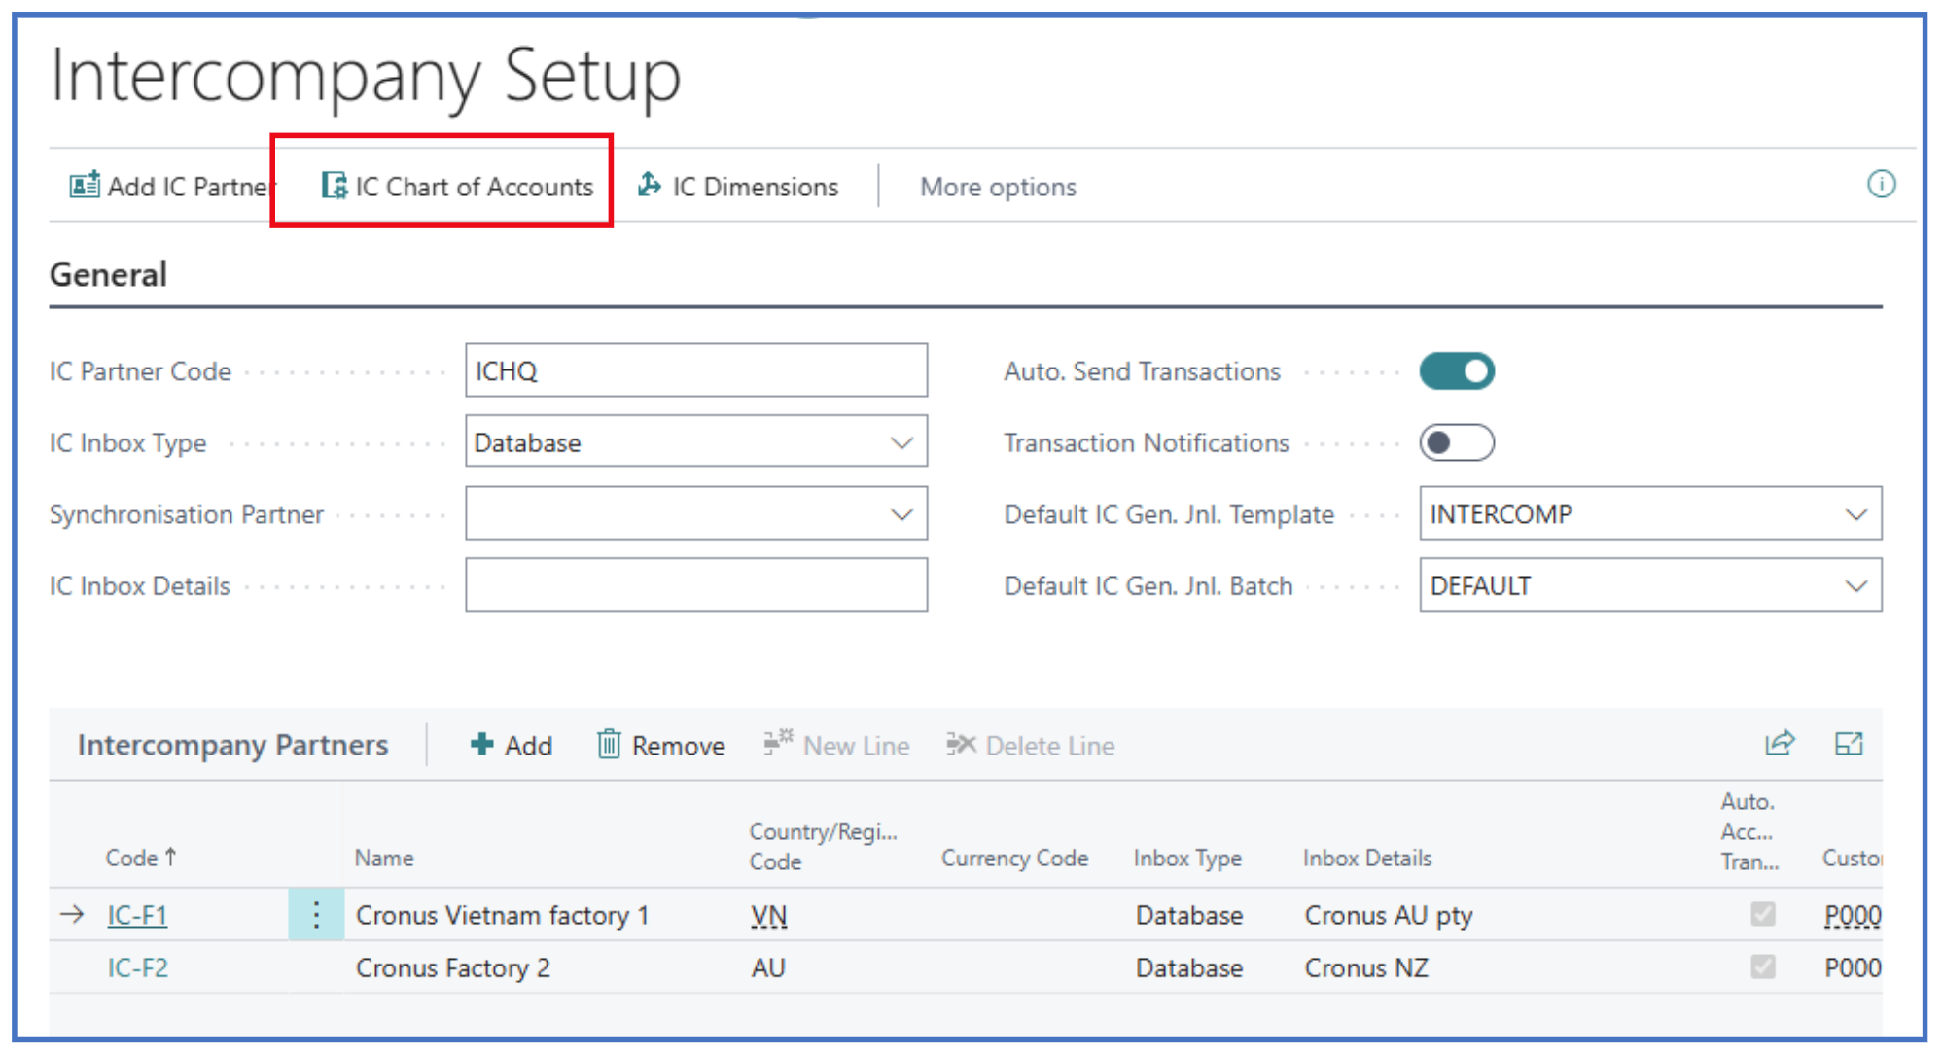The height and width of the screenshot is (1054, 1943).
Task: Enable the Transaction Notifications toggle
Action: click(1456, 443)
